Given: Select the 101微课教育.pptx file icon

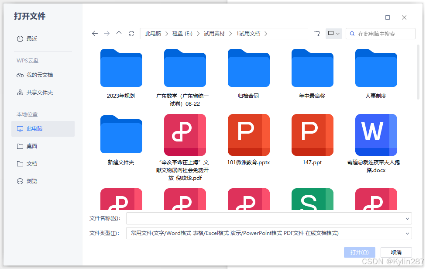Looking at the screenshot, I should (x=249, y=135).
